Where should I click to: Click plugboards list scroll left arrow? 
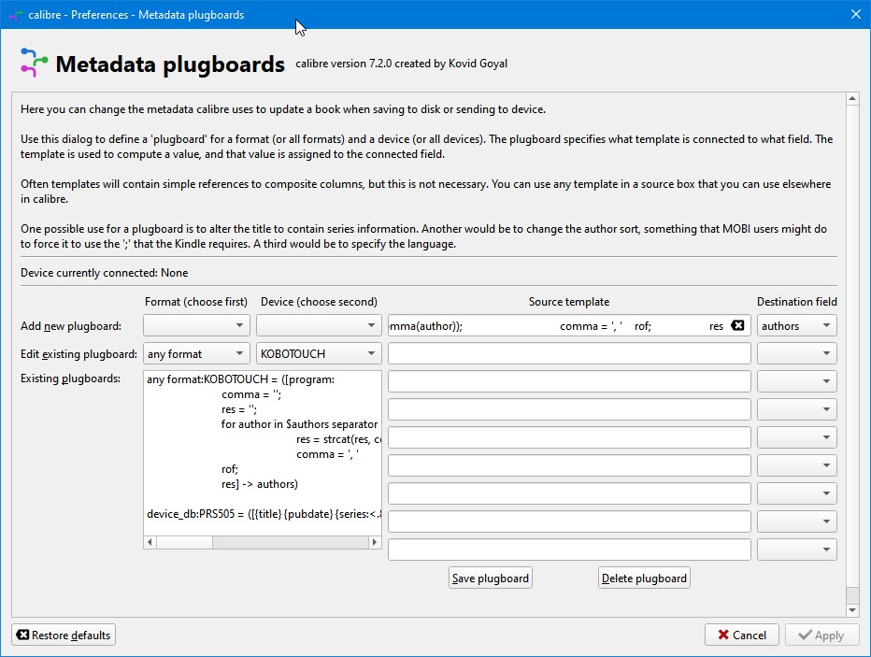pos(150,542)
